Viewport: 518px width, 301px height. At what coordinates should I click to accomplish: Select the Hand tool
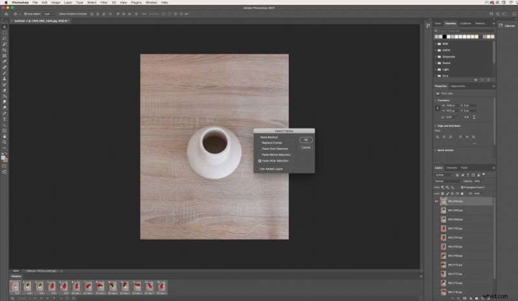[5, 136]
